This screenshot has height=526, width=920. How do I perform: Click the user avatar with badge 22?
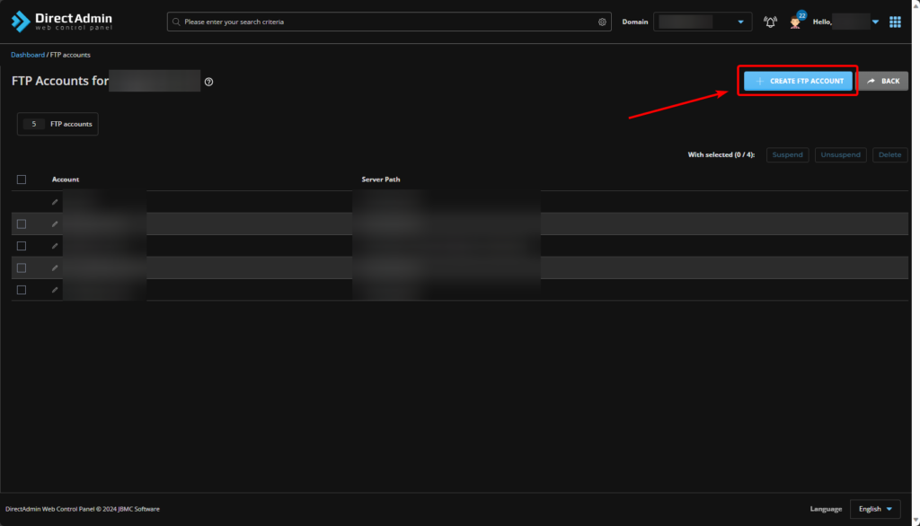[x=795, y=22]
